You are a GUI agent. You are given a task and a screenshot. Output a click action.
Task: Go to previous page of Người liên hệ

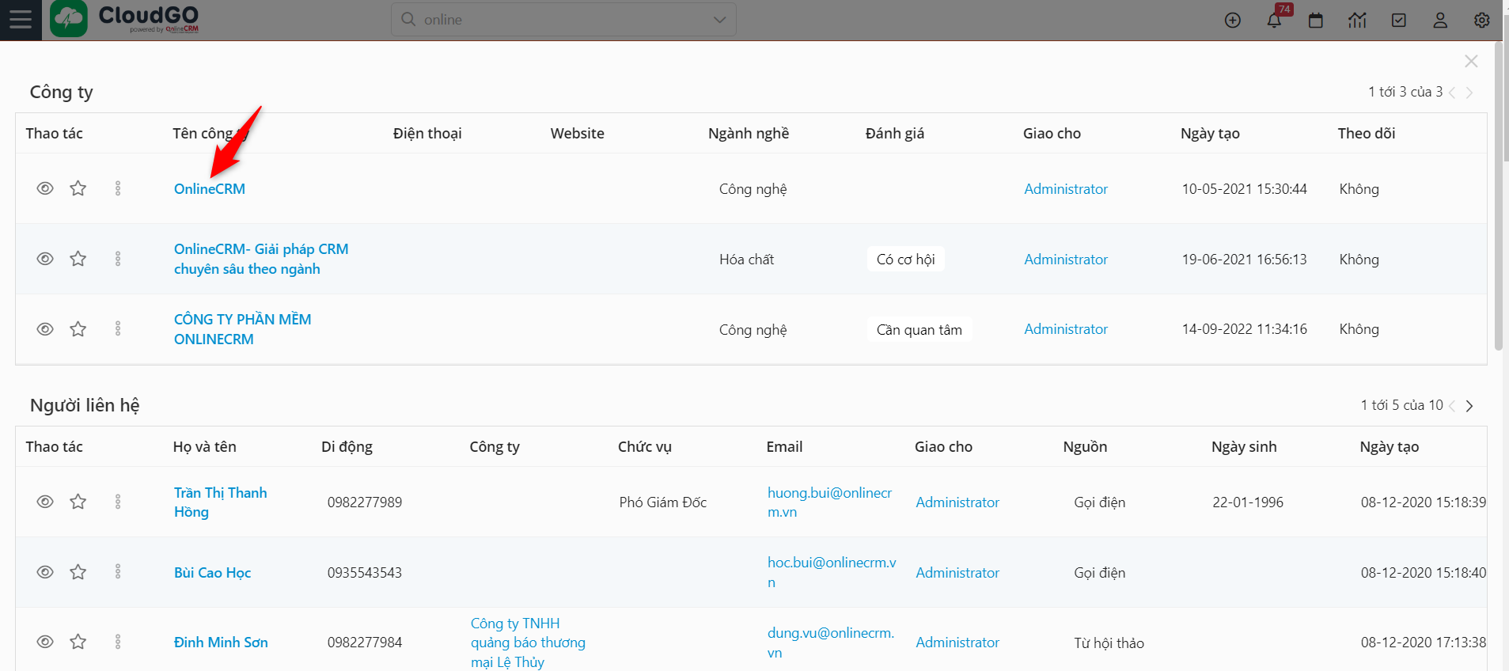point(1452,406)
